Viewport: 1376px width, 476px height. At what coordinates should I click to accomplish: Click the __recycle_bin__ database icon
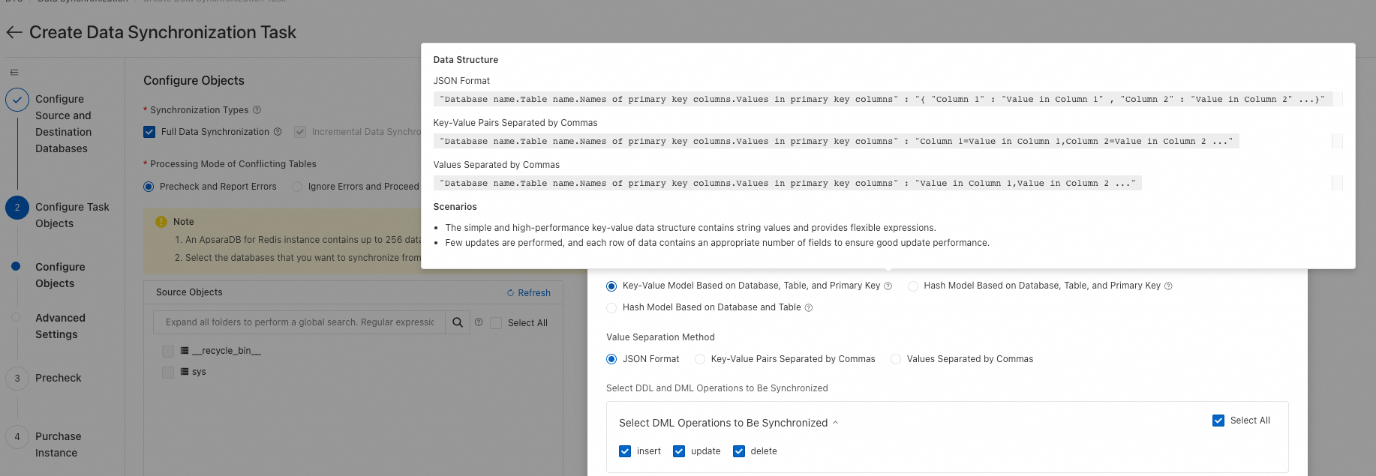[185, 351]
